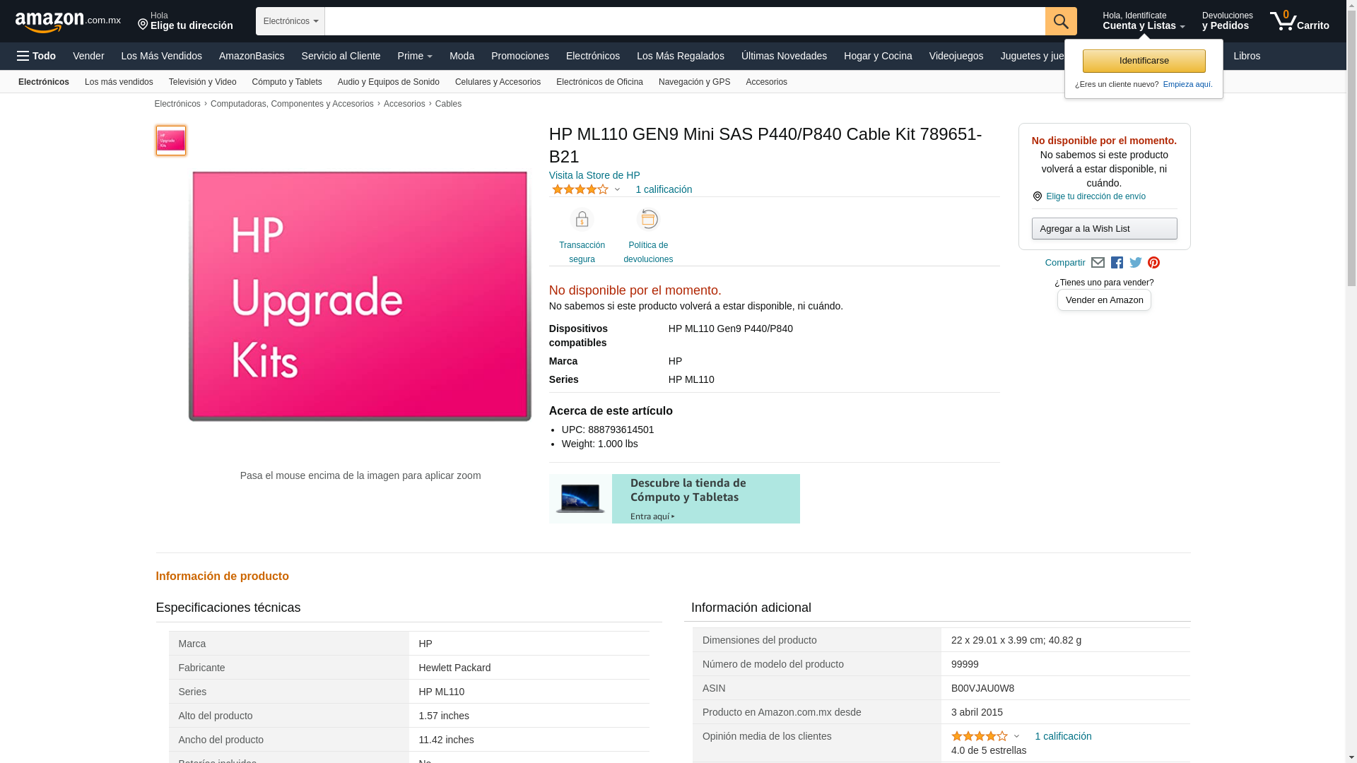Click the magnifying glass search button
Image resolution: width=1357 pixels, height=763 pixels.
pos(1060,21)
